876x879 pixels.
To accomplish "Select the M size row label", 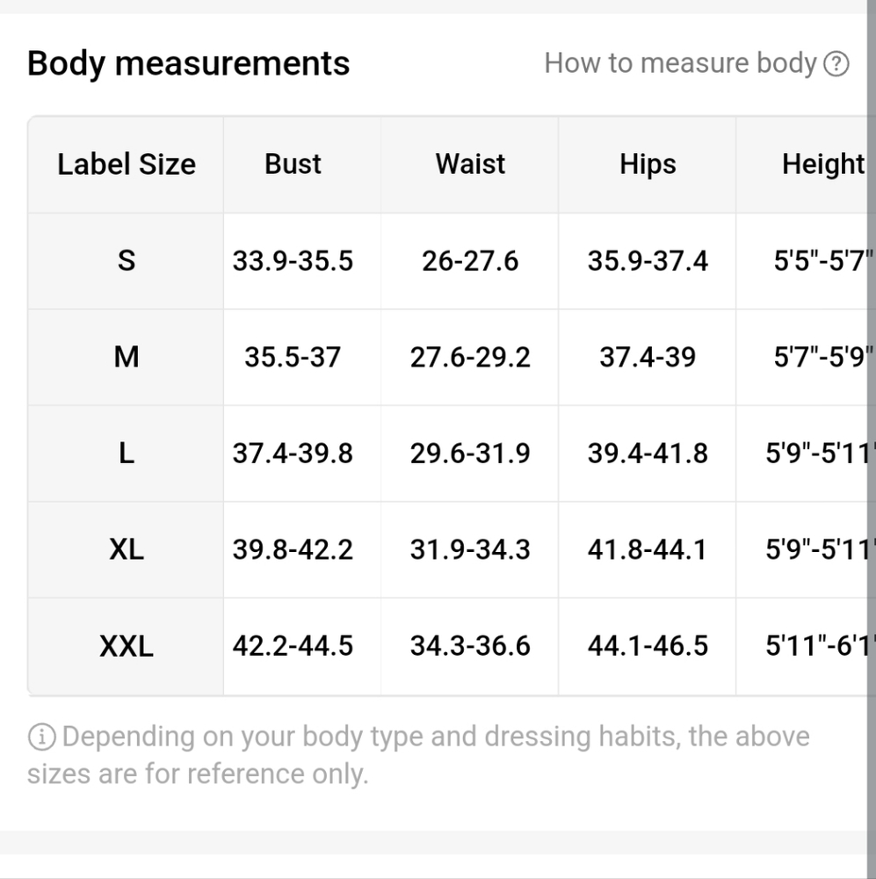I will click(x=127, y=357).
